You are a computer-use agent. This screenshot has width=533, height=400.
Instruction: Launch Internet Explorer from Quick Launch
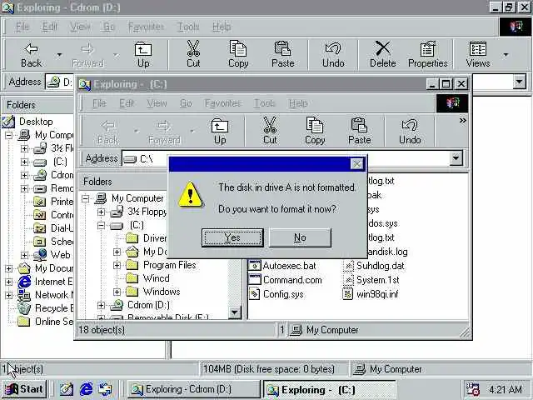(x=86, y=389)
